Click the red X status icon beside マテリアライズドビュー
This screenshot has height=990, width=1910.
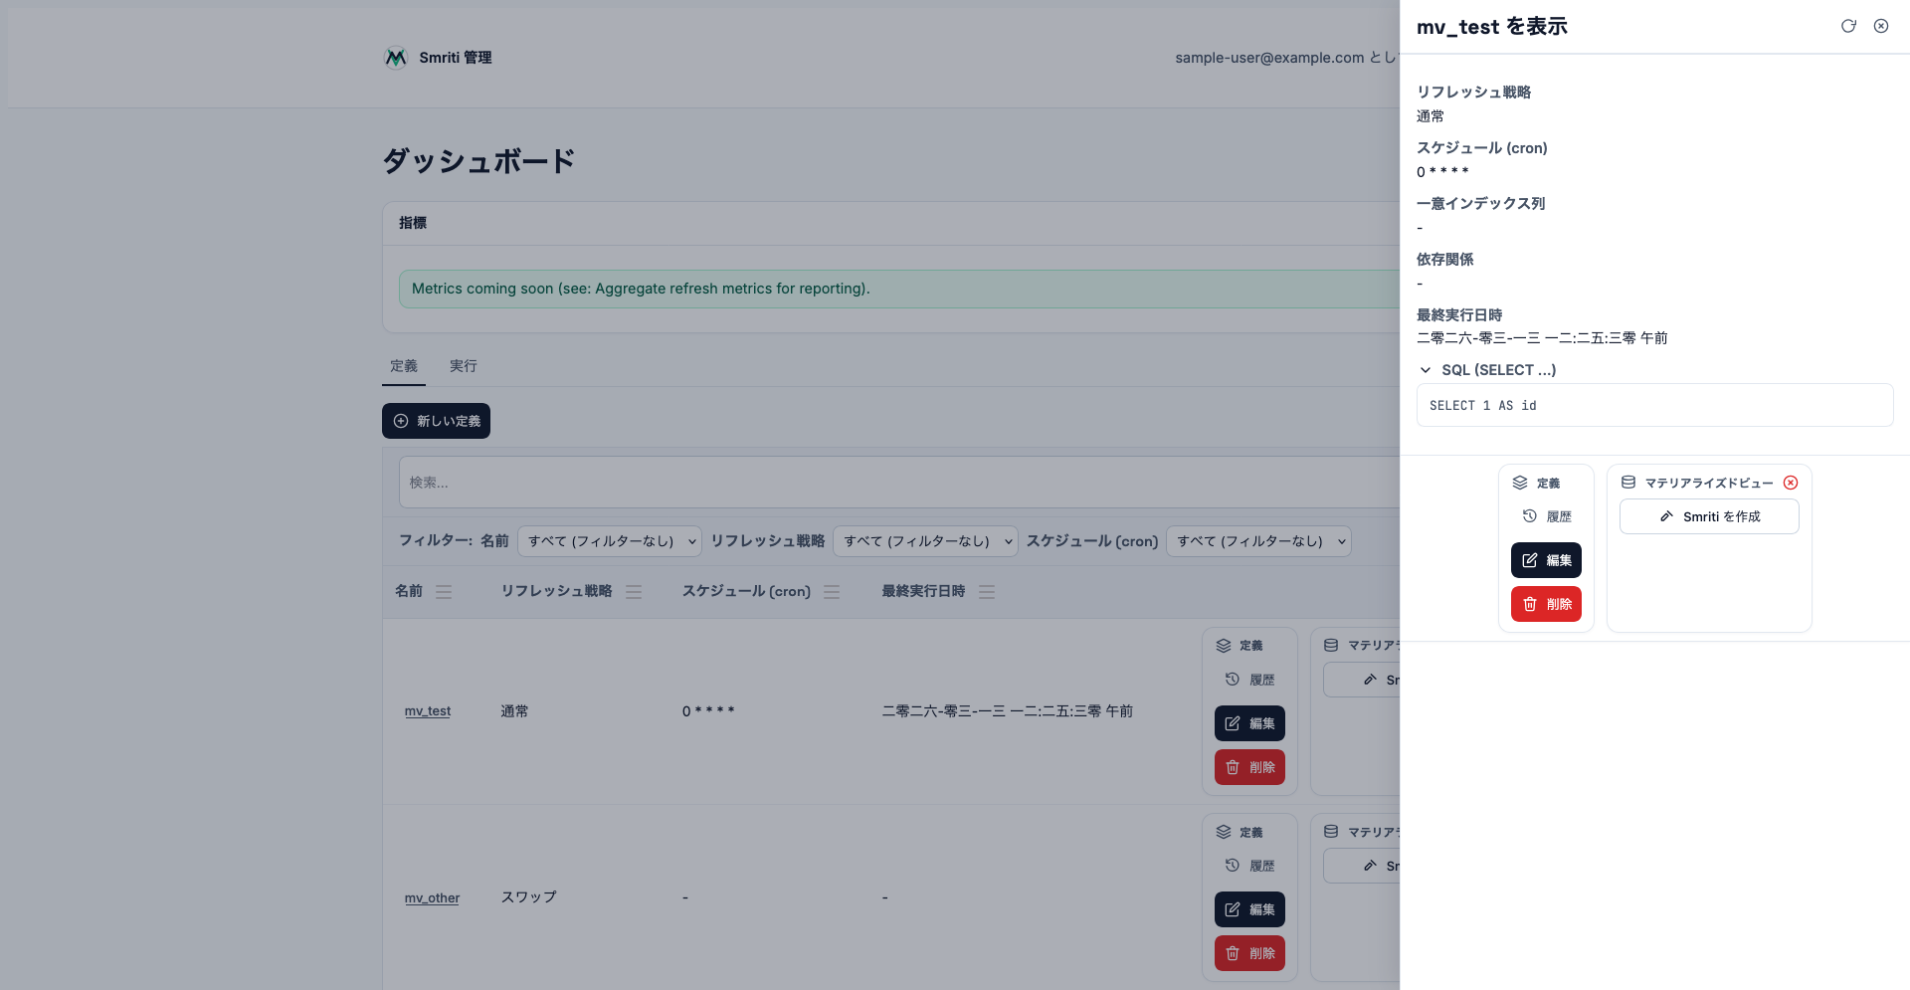[1791, 483]
